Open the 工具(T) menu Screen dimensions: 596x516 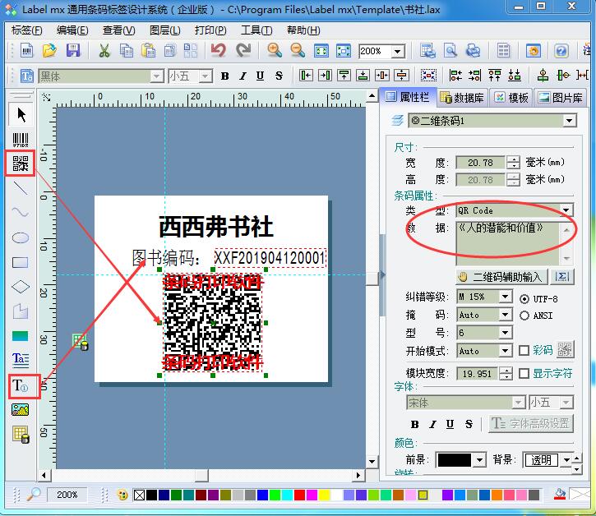click(x=256, y=30)
